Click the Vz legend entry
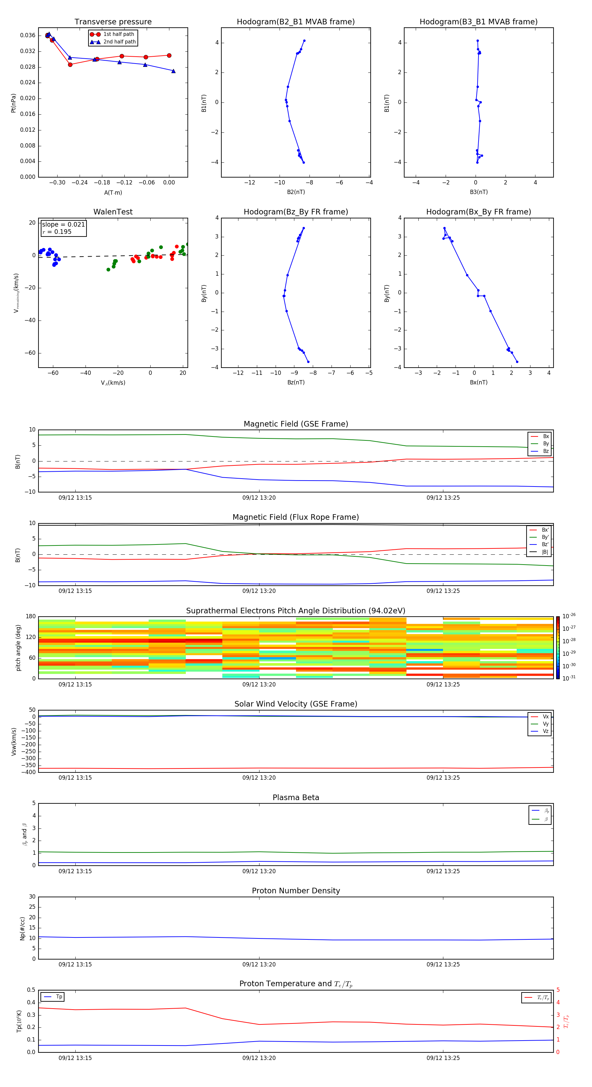The image size is (592, 1087). (540, 731)
